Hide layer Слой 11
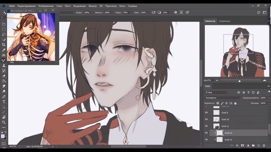This screenshot has width=271, height=152. [x=206, y=126]
